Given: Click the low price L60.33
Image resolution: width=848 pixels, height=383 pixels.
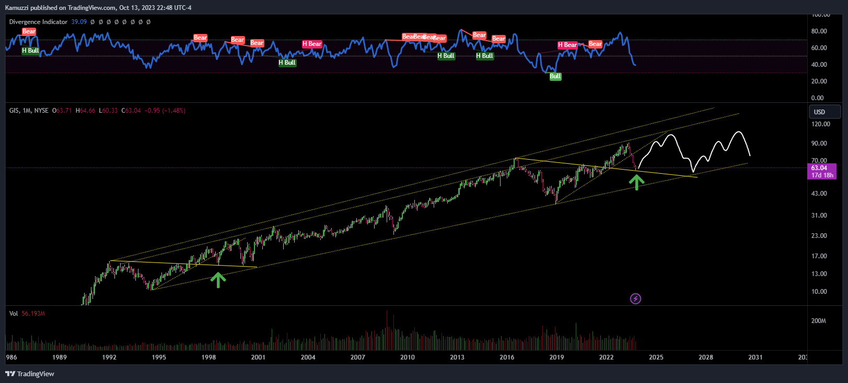Looking at the screenshot, I should [108, 111].
